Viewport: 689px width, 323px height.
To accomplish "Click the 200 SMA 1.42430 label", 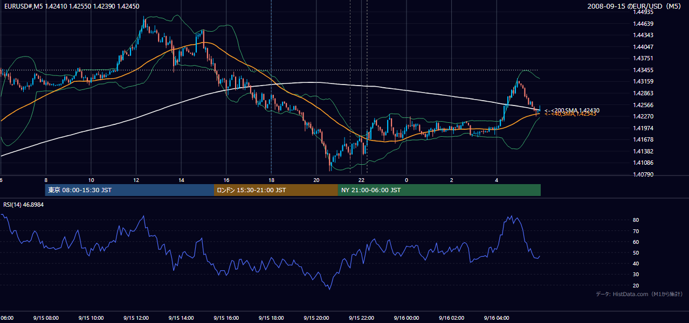I will click(572, 110).
